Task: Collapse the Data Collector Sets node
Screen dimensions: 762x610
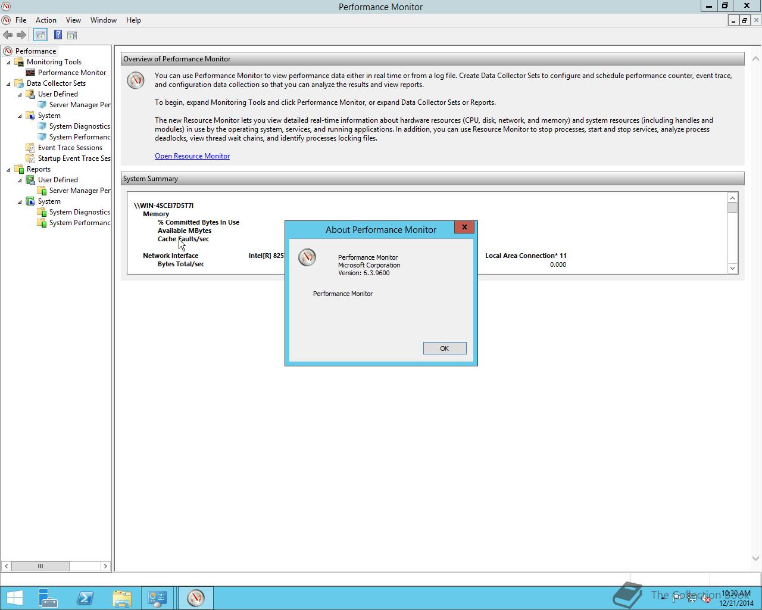Action: [8, 83]
